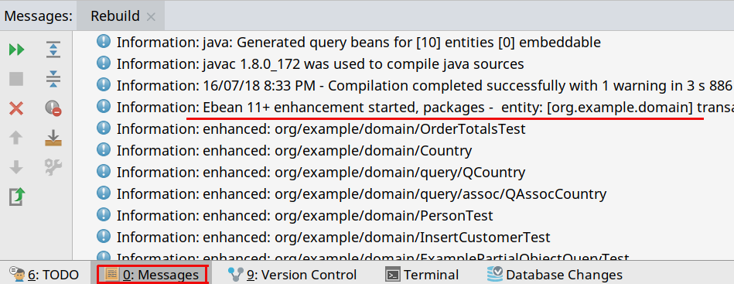Toggle Autoscroll to Source download icon
Image resolution: width=734 pixels, height=284 pixels.
pos(53,137)
